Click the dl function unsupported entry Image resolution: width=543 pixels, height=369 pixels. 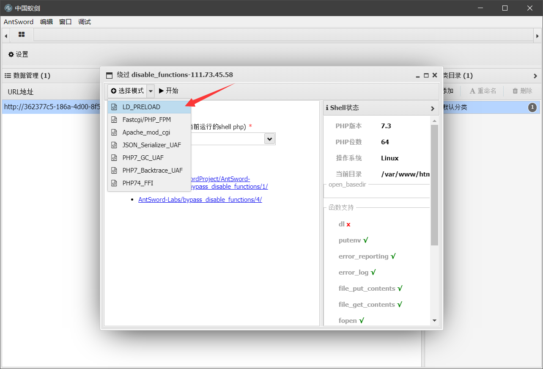tap(344, 224)
